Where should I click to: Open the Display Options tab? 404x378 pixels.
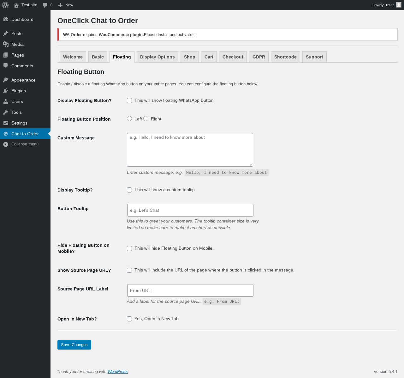click(x=157, y=57)
